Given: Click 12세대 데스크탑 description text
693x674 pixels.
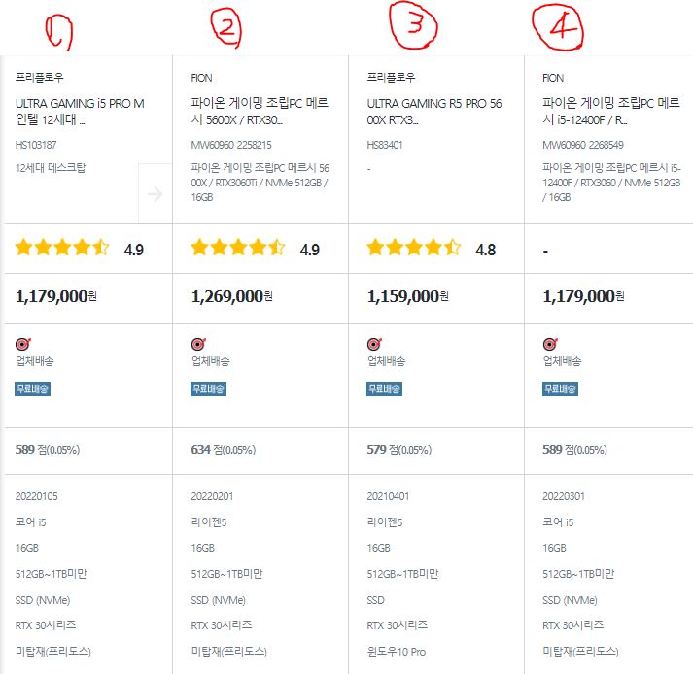Looking at the screenshot, I should point(51,168).
